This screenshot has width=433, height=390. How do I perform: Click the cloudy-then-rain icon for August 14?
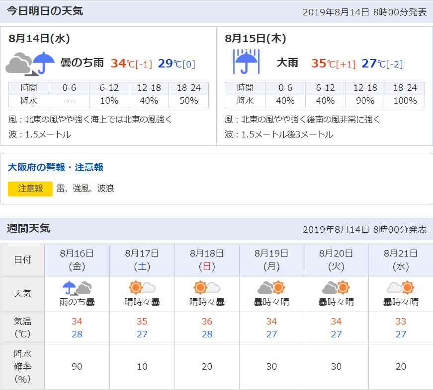tap(30, 64)
